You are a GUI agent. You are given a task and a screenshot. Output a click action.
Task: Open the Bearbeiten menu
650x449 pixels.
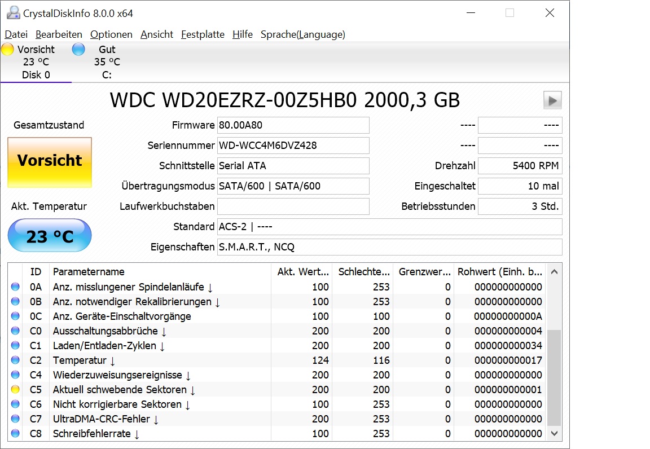[59, 34]
